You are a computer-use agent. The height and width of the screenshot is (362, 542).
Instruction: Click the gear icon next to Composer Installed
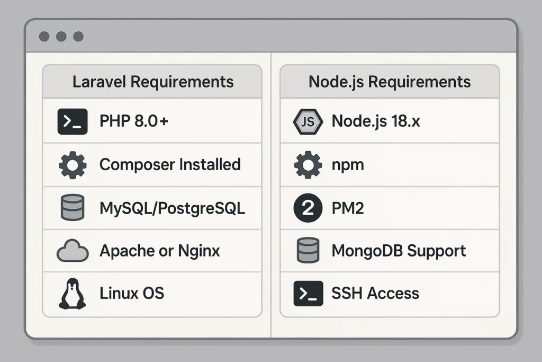coord(73,165)
